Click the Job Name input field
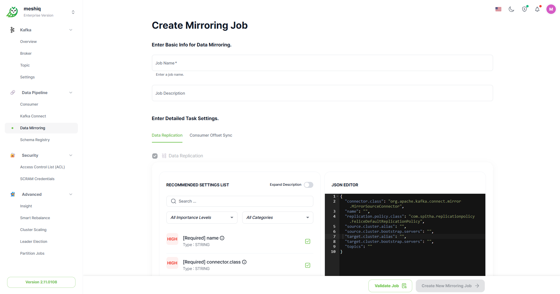Viewport: 560px width, 294px height. tap(322, 63)
